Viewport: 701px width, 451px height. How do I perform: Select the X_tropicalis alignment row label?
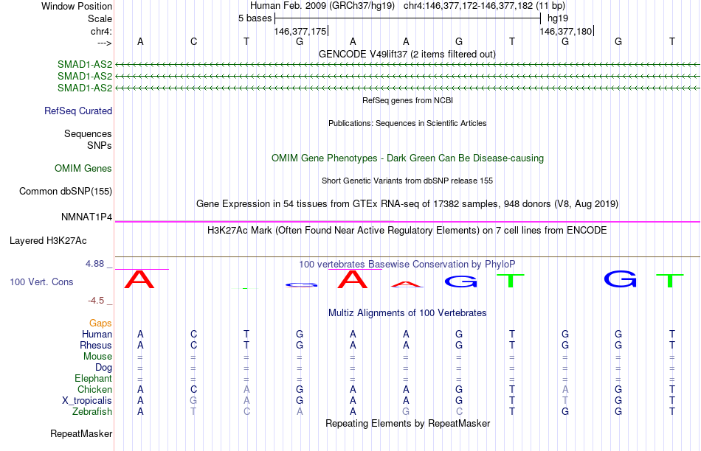[x=87, y=401]
